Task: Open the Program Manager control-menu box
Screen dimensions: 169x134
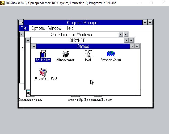Action: (21, 23)
